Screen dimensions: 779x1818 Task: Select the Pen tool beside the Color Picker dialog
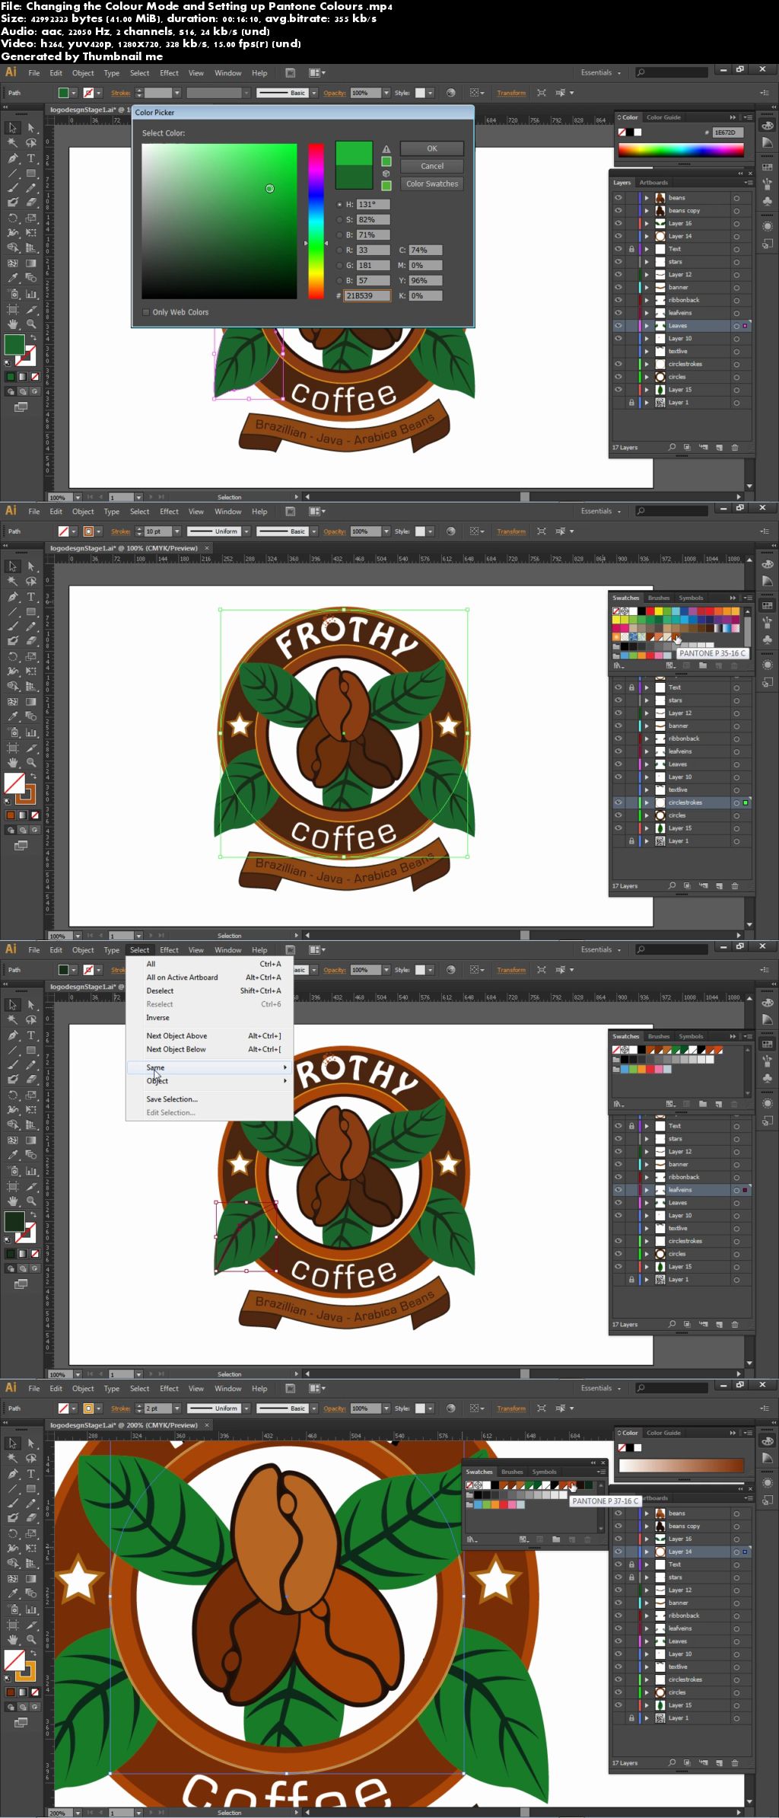pyautogui.click(x=13, y=158)
